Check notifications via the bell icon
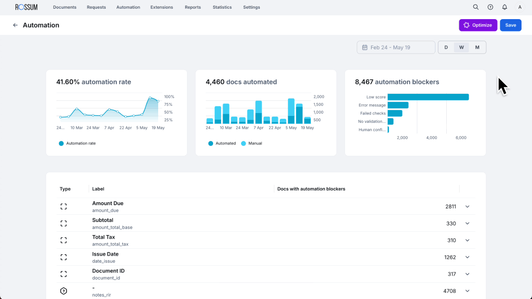532x299 pixels. (x=505, y=7)
